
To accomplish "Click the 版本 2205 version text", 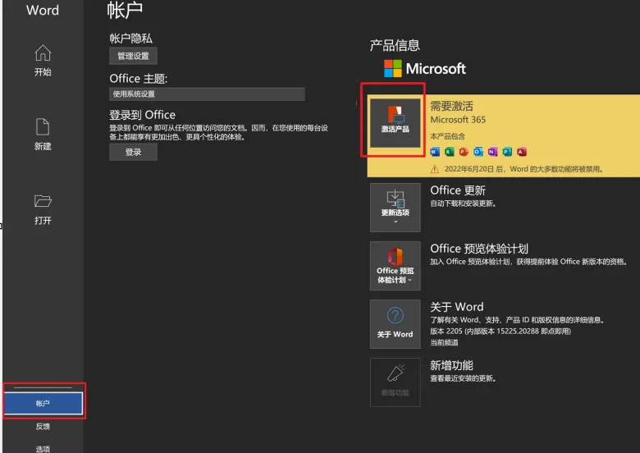I will tap(501, 331).
